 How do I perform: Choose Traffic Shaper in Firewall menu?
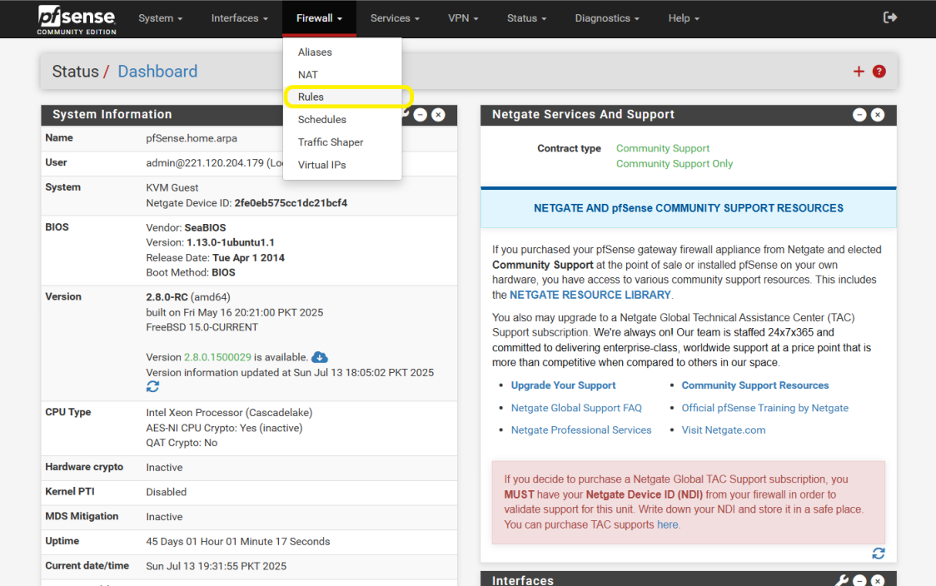[x=331, y=142]
